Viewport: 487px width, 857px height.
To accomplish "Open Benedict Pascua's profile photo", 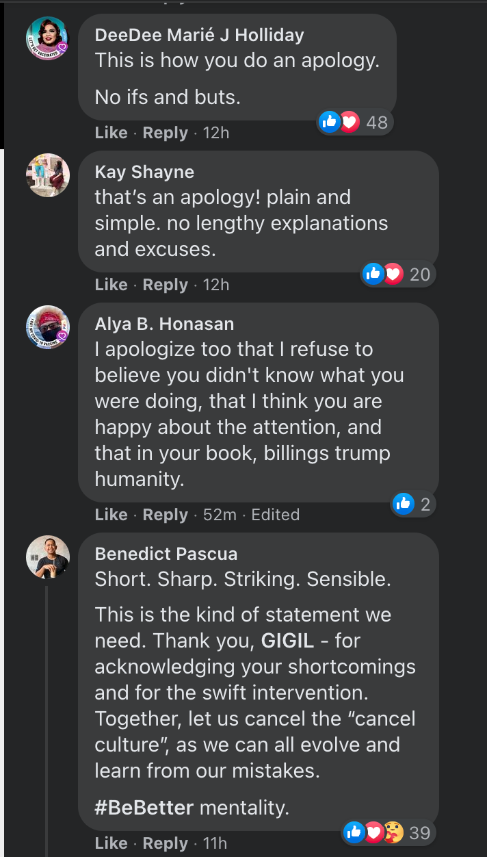I will point(48,557).
